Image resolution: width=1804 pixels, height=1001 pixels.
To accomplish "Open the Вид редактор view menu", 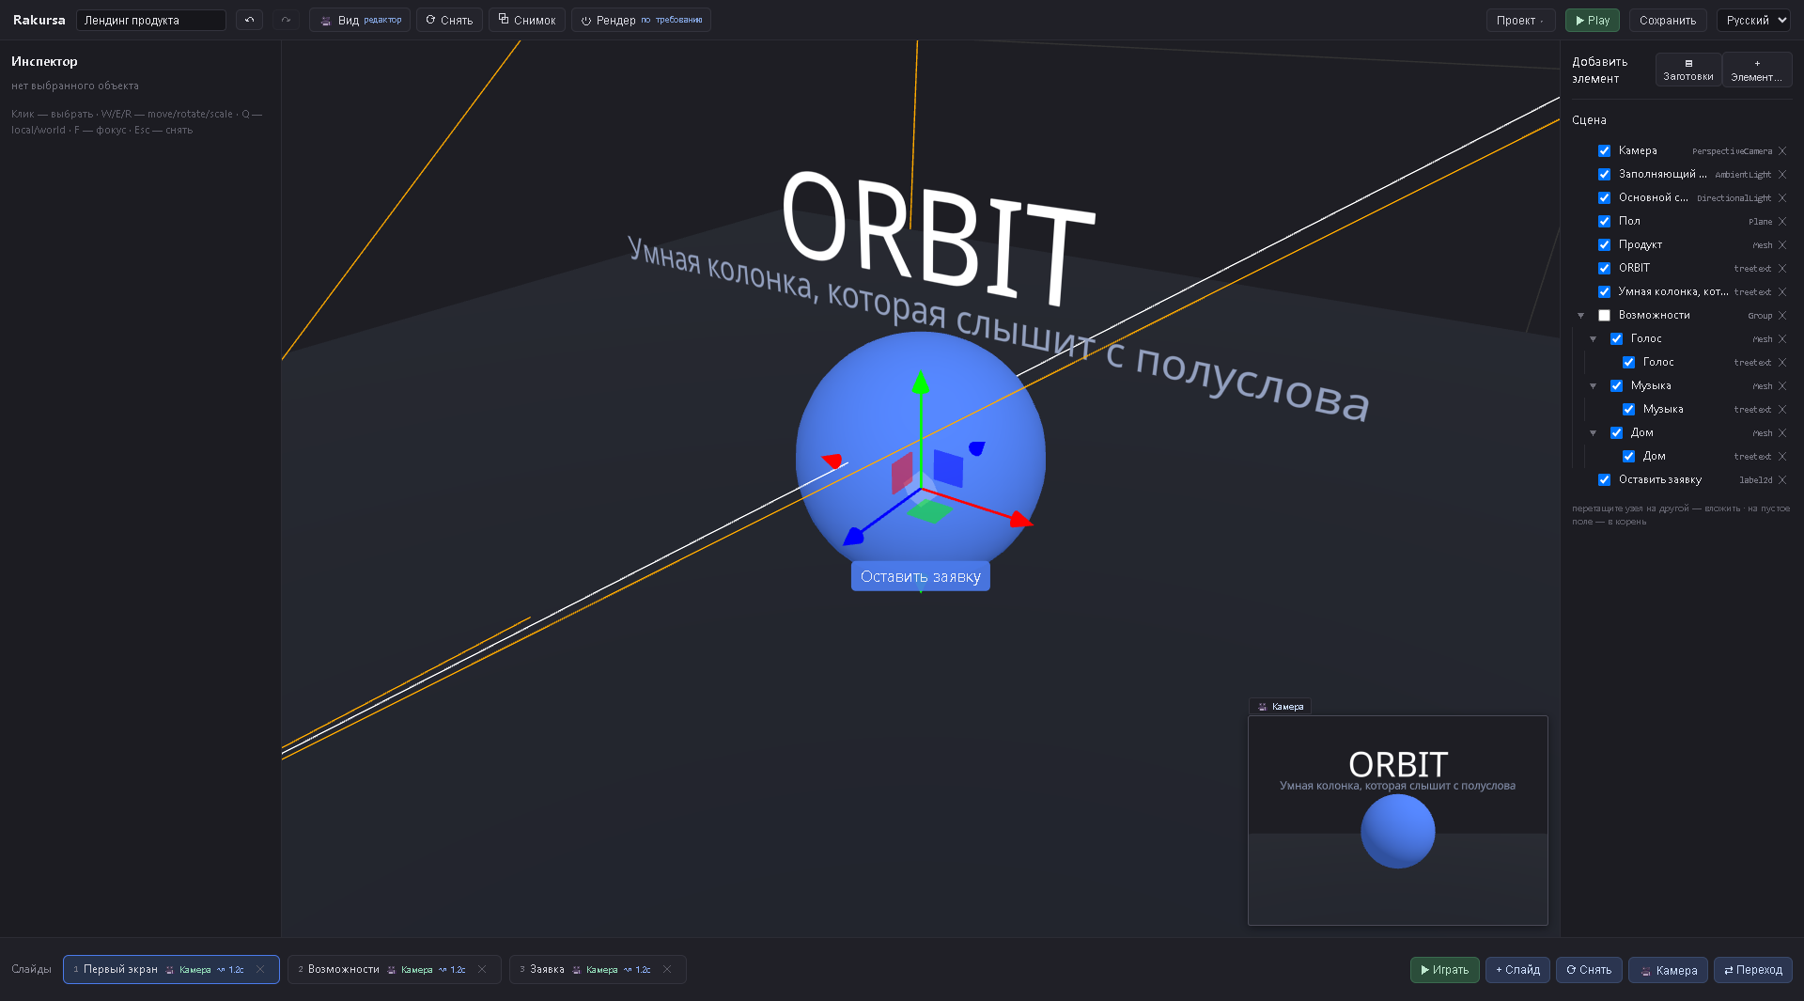I will pos(360,20).
